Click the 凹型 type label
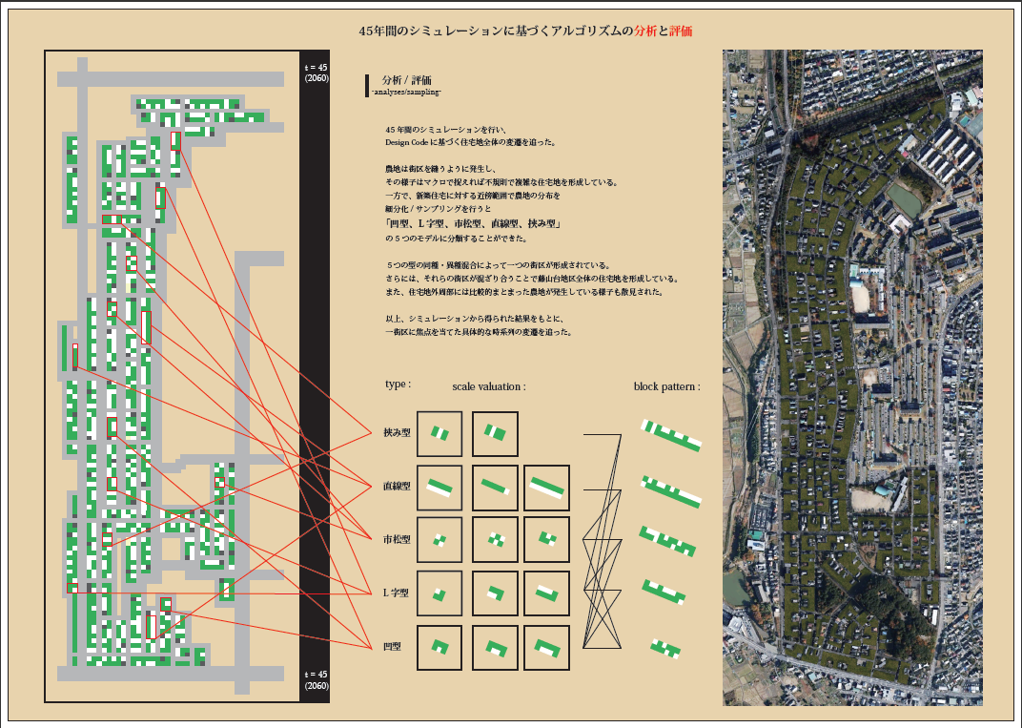The width and height of the screenshot is (1022, 728). pos(392,646)
